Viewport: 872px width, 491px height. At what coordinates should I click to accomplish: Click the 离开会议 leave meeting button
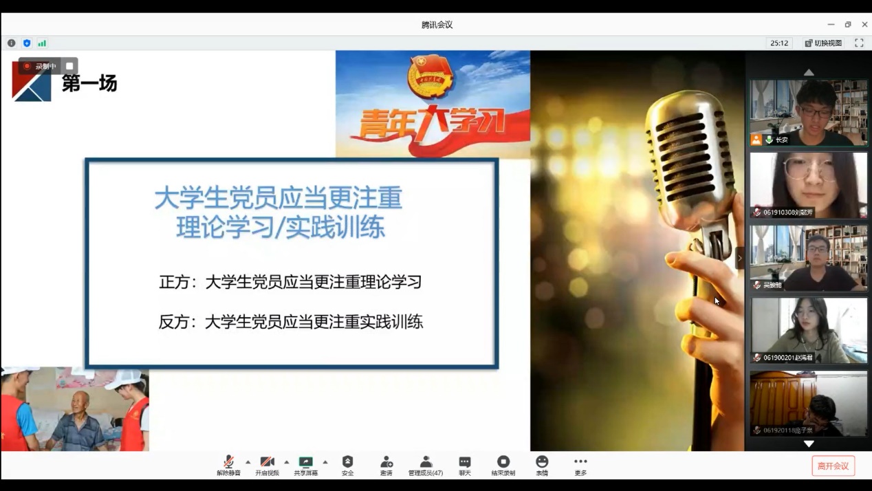coord(833,466)
